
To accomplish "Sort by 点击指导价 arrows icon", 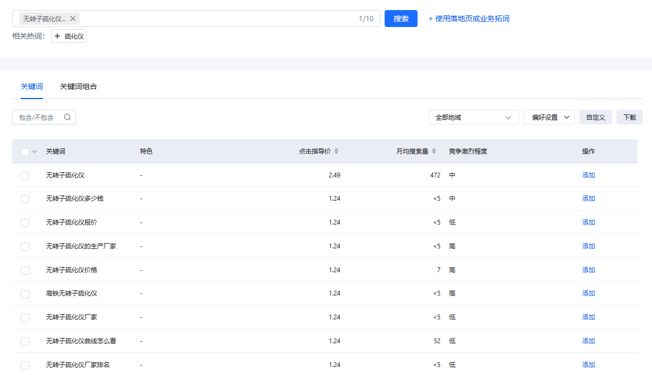I will pos(336,151).
